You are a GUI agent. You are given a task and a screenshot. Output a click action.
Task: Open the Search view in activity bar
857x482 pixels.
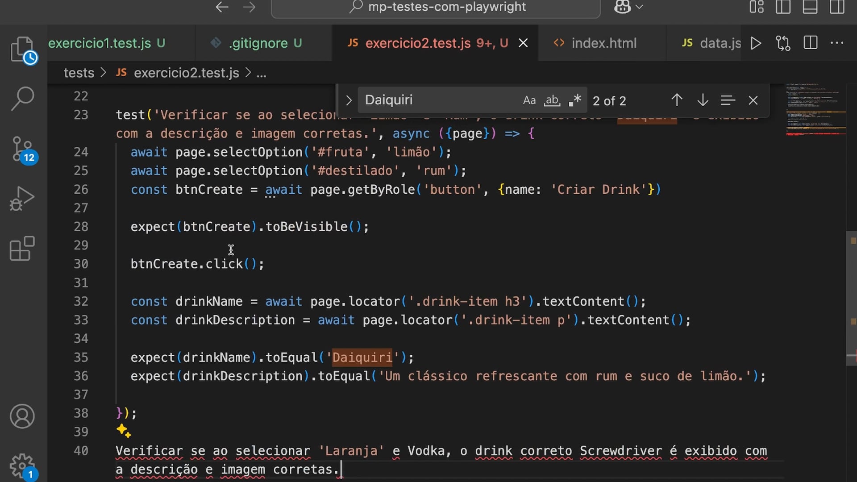click(22, 98)
